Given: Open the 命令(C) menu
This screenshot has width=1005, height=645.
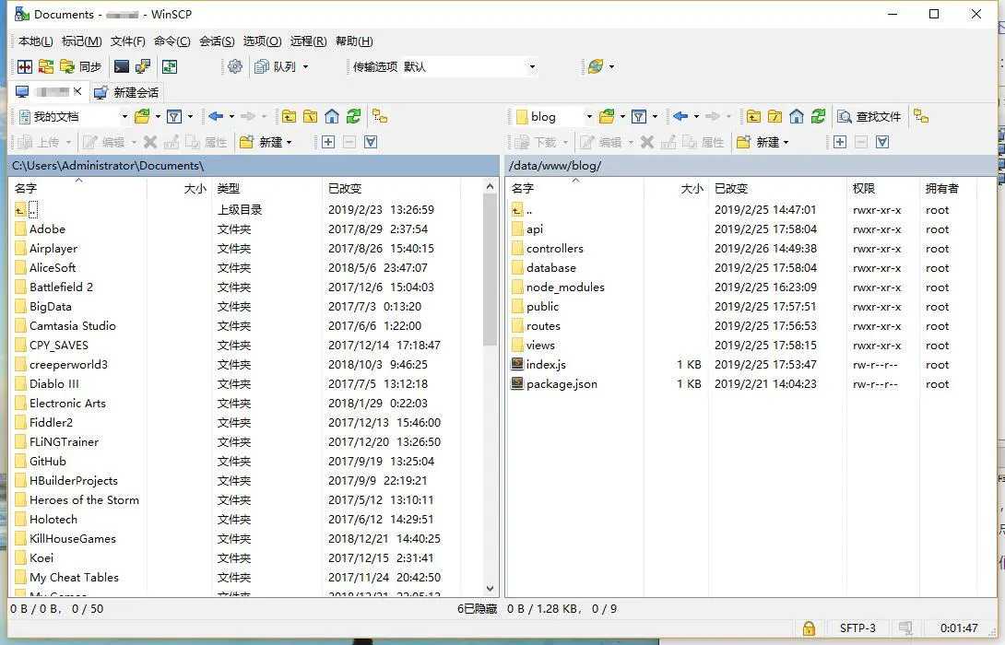Looking at the screenshot, I should tap(171, 41).
